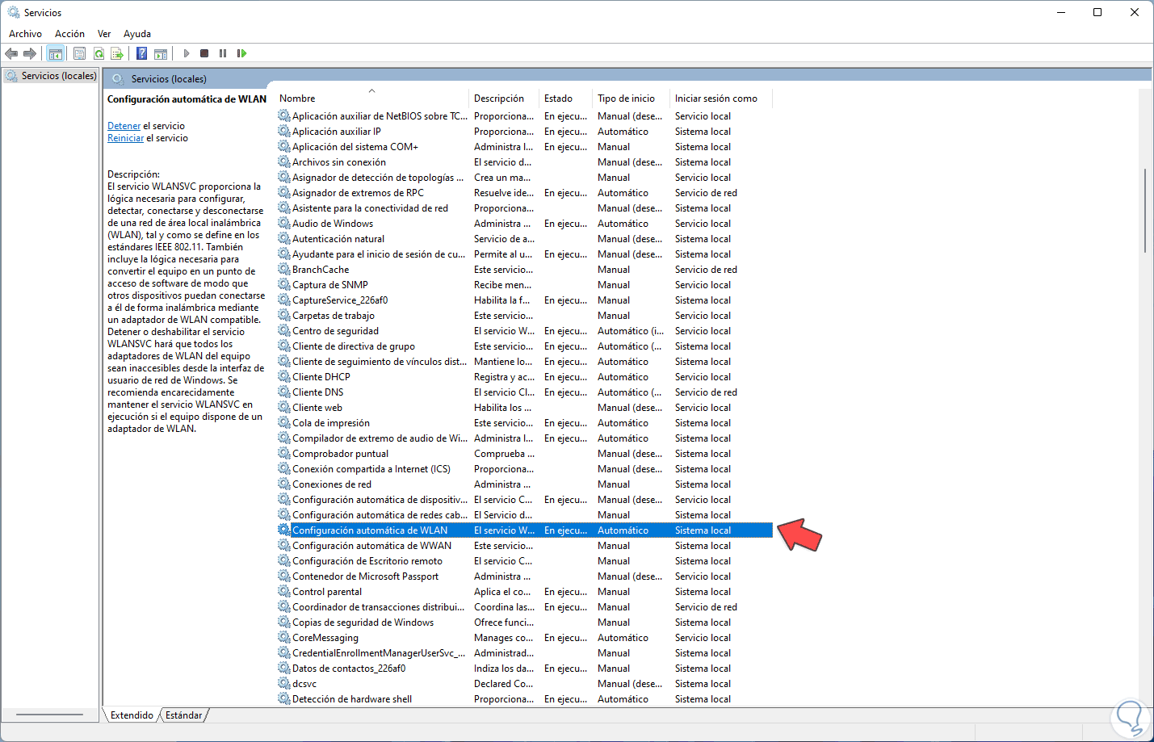
Task: Click the gear icon beside BranchCache
Action: pos(284,270)
